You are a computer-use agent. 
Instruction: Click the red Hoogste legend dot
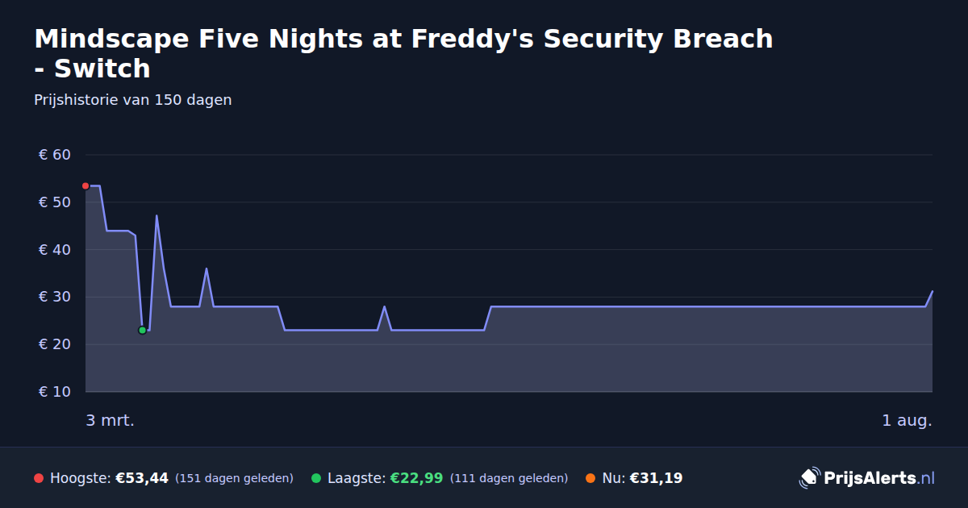(x=39, y=478)
